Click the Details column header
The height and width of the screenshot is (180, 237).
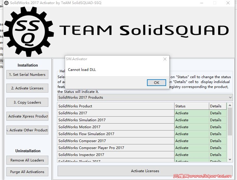(x=218, y=106)
